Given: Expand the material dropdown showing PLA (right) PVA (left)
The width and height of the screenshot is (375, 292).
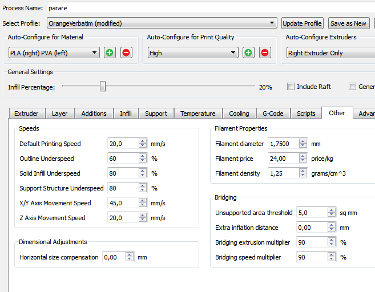Looking at the screenshot, I should pos(94,52).
